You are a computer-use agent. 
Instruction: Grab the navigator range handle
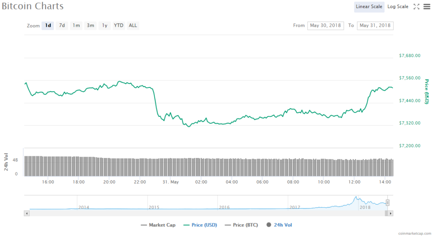(387, 203)
